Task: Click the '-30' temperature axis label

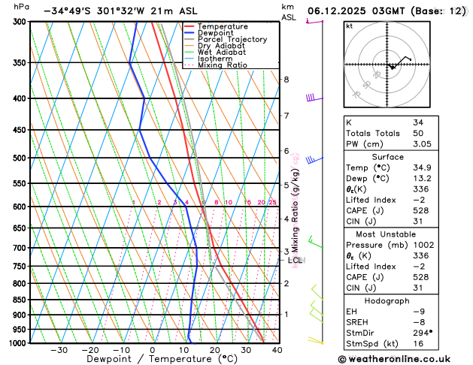Action: tap(59, 350)
